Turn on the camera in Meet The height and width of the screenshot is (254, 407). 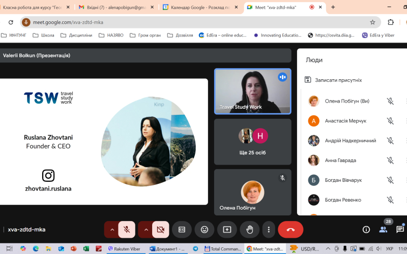(160, 230)
